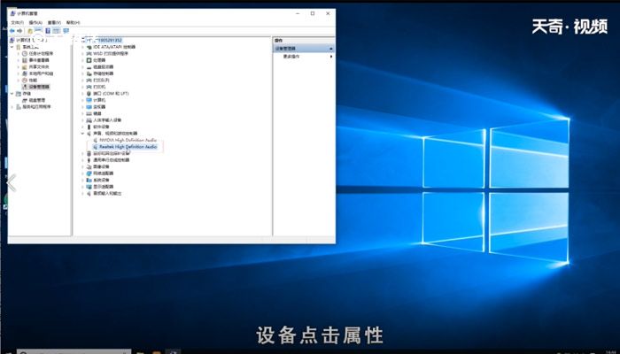Screen dimensions: 620x354
Task: Select the 共享文件夹 label
Action: click(39, 66)
